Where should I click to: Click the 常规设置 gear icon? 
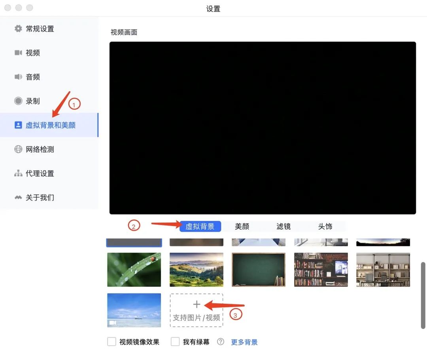[x=18, y=29]
